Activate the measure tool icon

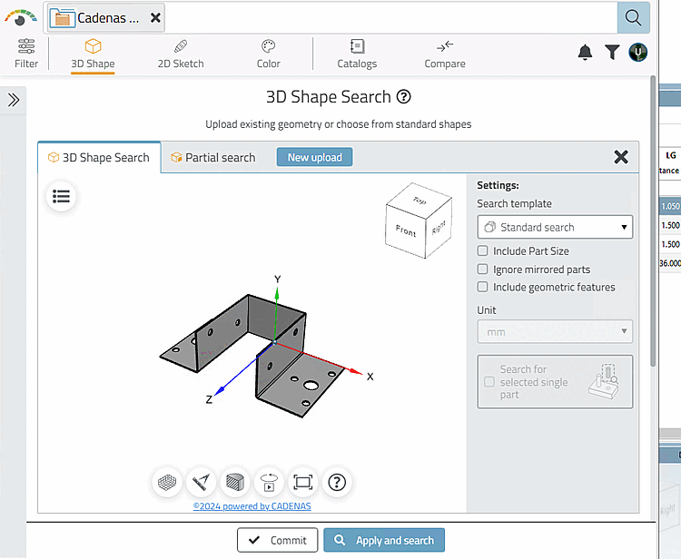pos(202,482)
